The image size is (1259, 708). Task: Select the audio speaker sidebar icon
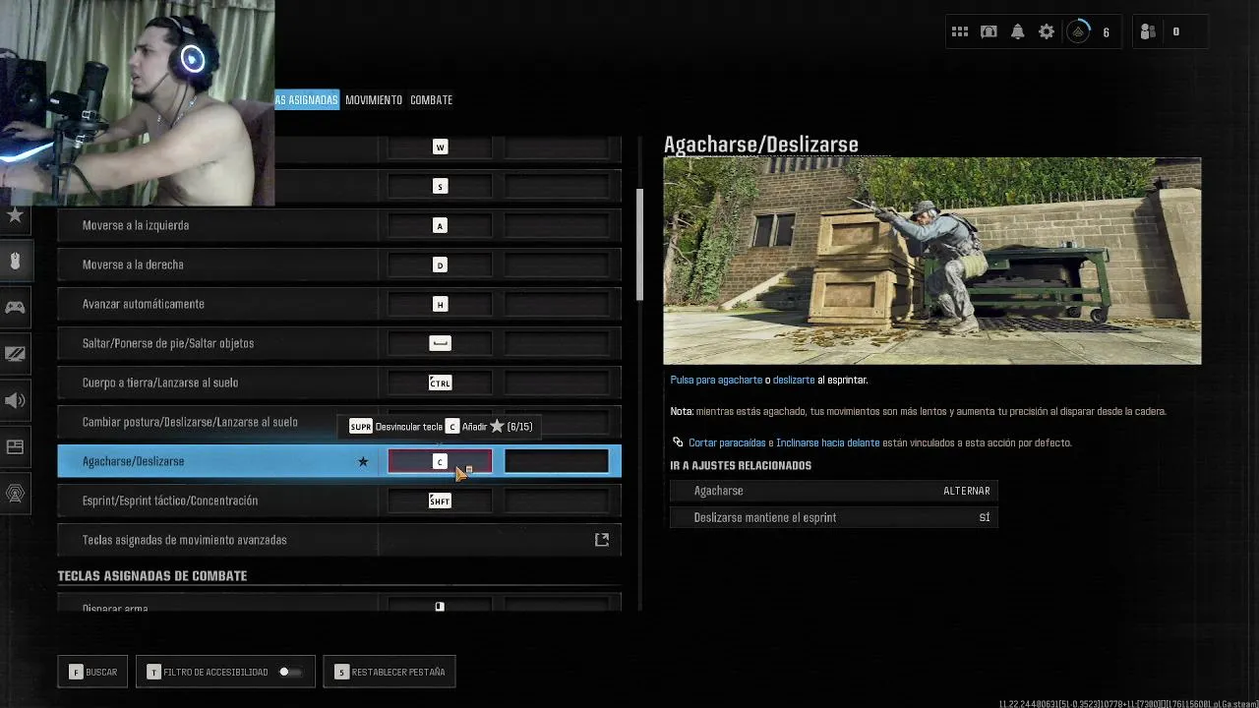pyautogui.click(x=15, y=400)
